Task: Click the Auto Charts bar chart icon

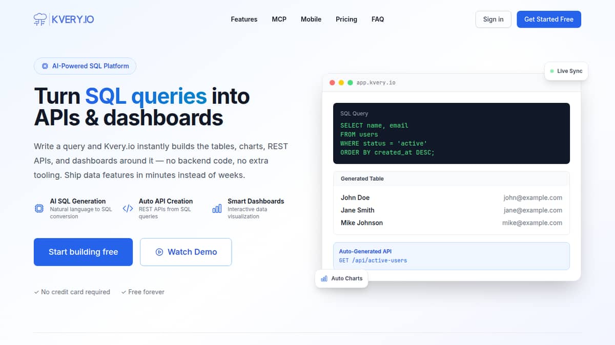Action: tap(324, 278)
